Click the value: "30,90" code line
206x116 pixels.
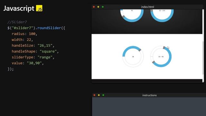pyautogui.click(x=28, y=63)
